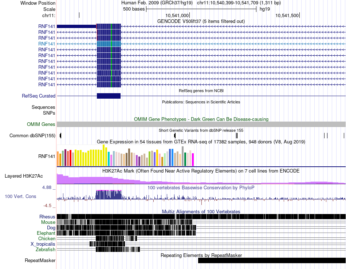Select the light-blue highlighted RNF141 transcript label
Image resolution: width=346 pixels, height=269 pixels.
[x=47, y=44]
